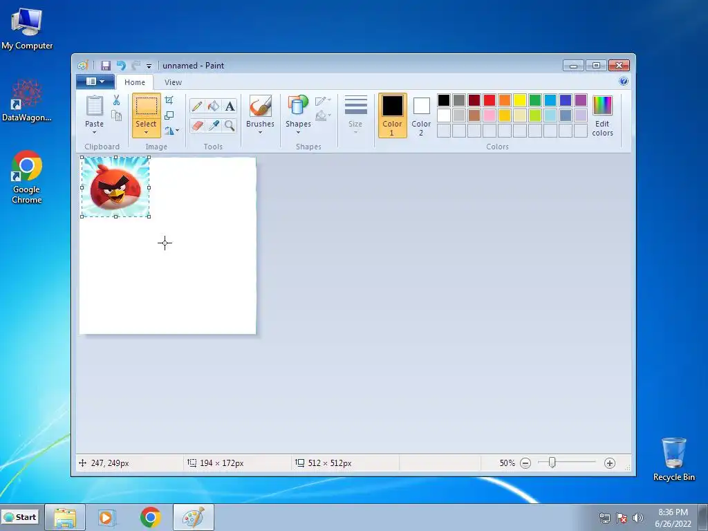Pick the dark red color swatch
708x531 pixels.
(474, 100)
